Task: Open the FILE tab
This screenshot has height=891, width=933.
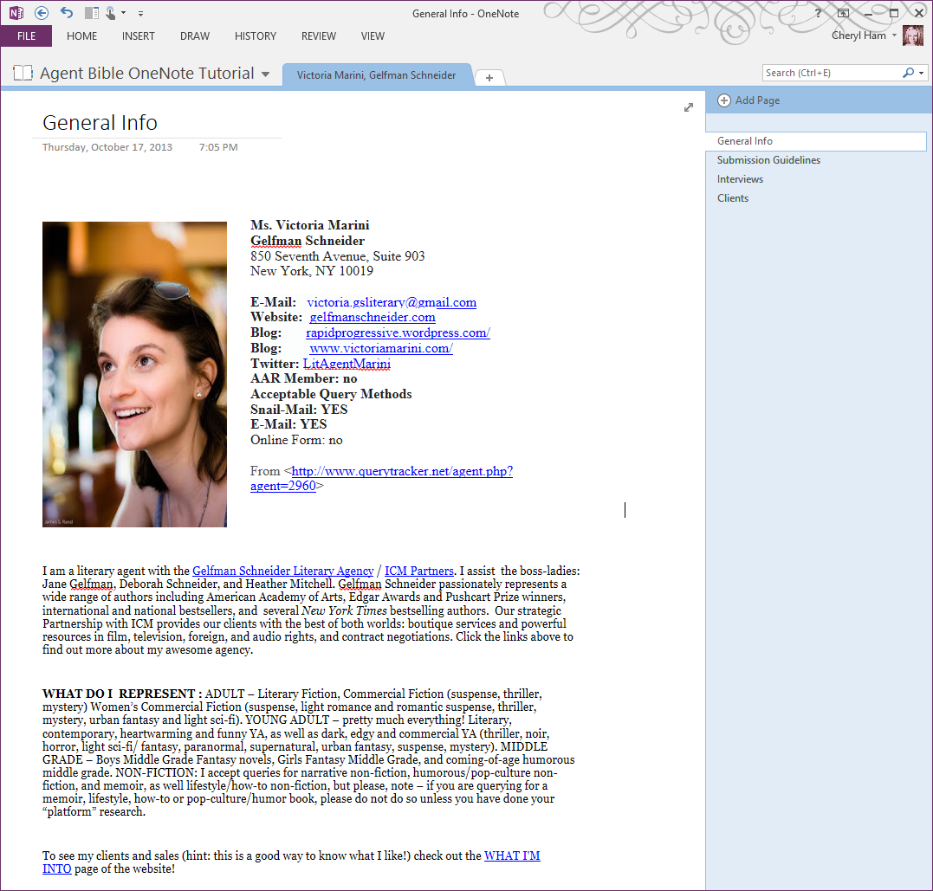Action: [x=26, y=36]
